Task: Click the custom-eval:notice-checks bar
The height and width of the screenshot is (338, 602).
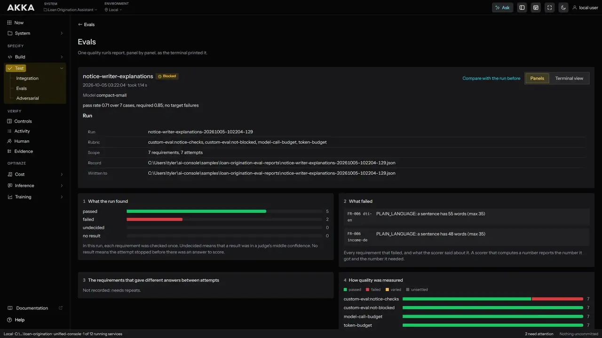Action: [493, 299]
